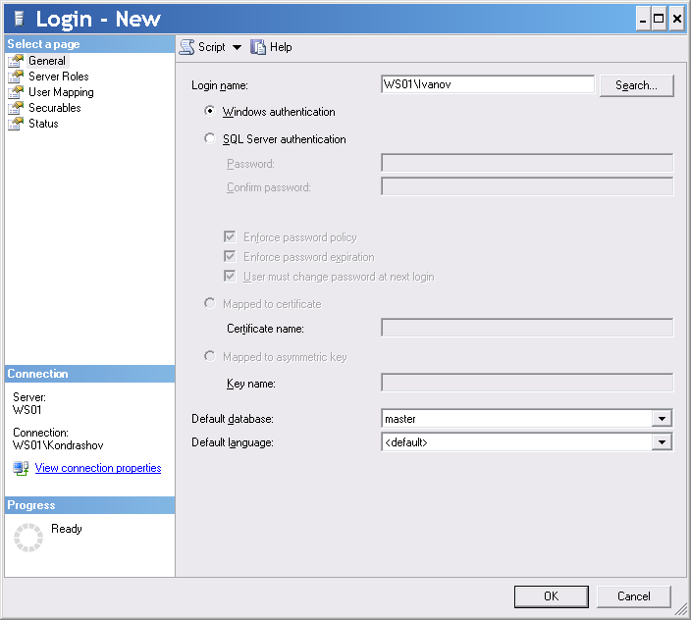Expand the Default language dropdown arrow
The width and height of the screenshot is (691, 620).
click(662, 442)
